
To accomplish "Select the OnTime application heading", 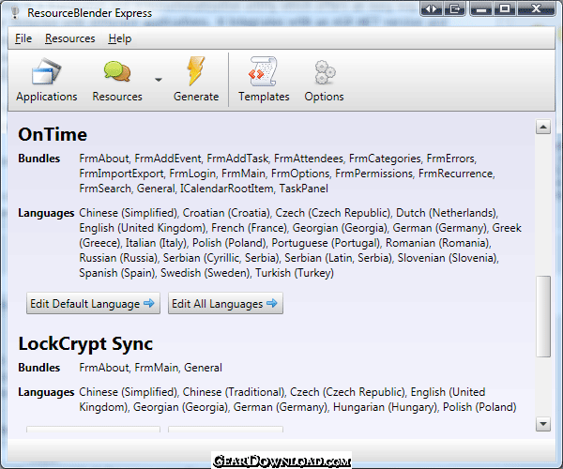I will click(x=53, y=134).
